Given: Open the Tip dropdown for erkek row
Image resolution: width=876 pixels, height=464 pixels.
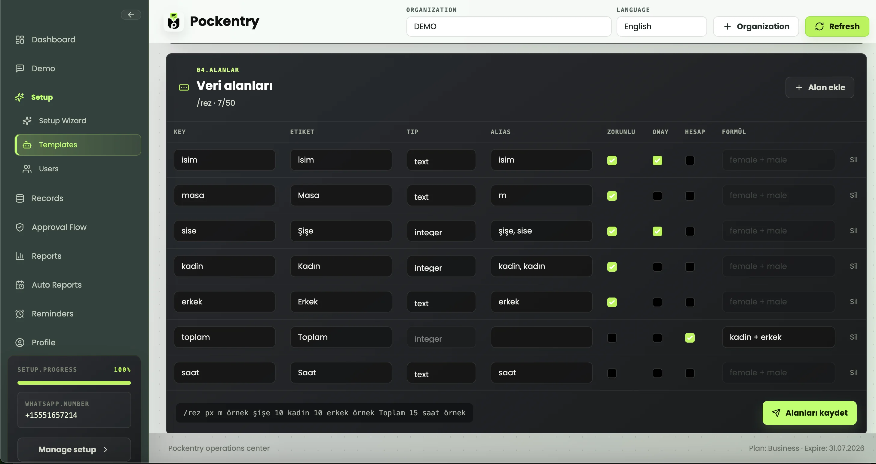Looking at the screenshot, I should click(441, 302).
